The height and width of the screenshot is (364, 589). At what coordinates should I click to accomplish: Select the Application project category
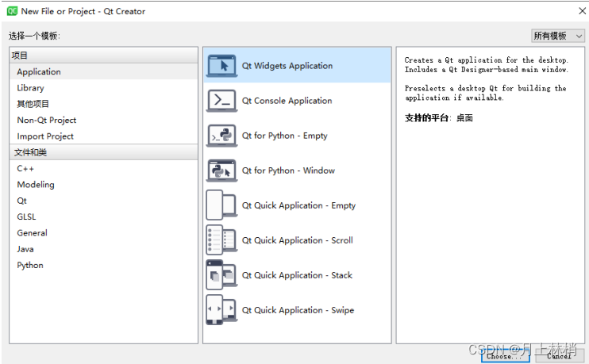click(103, 71)
